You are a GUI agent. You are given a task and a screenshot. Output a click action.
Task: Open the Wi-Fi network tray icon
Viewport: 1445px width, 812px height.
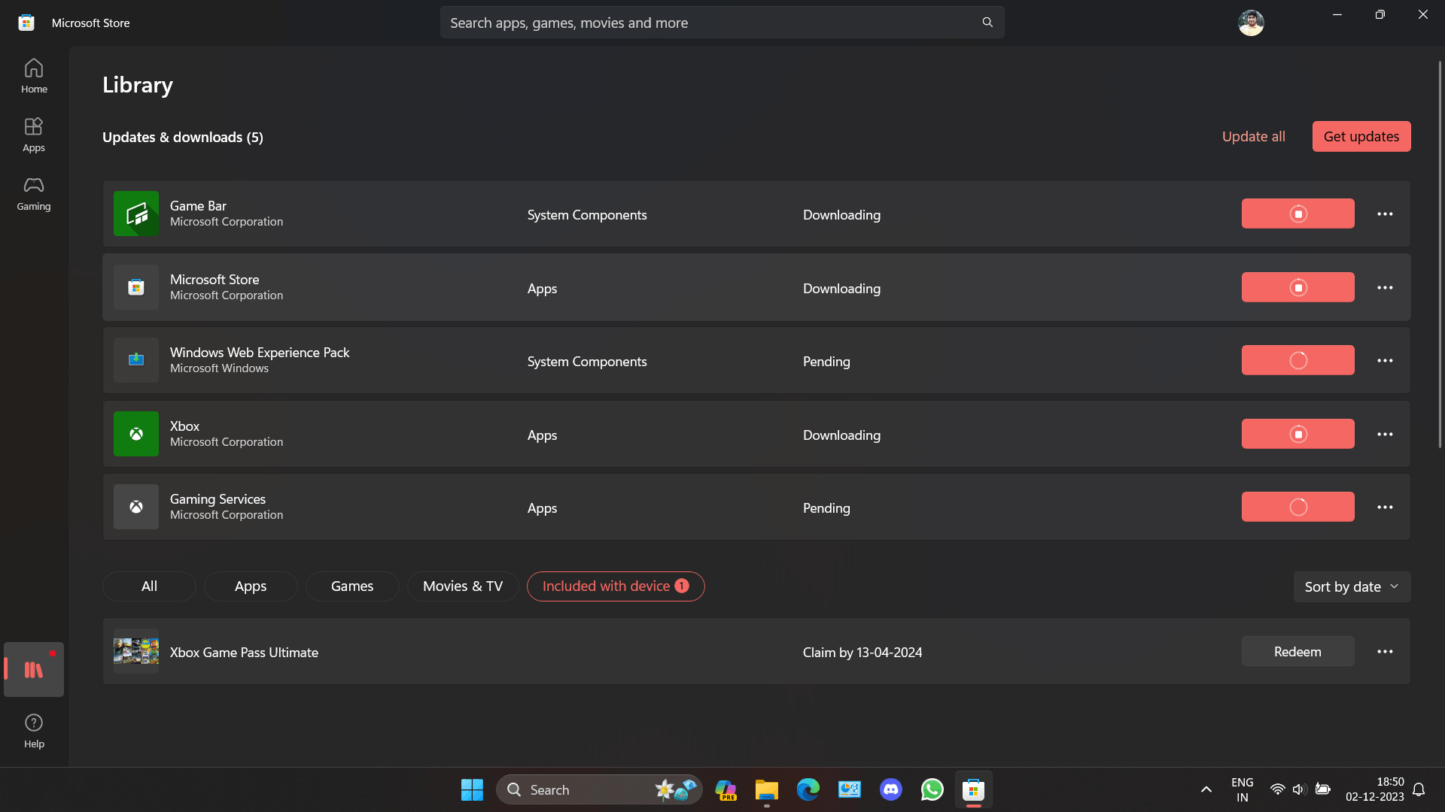click(1277, 789)
